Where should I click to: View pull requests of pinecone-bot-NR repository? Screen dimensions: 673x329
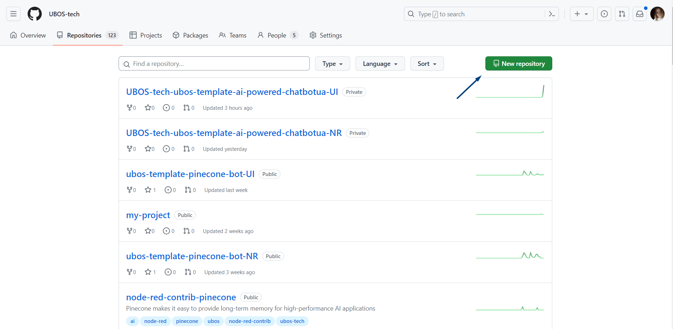point(190,272)
